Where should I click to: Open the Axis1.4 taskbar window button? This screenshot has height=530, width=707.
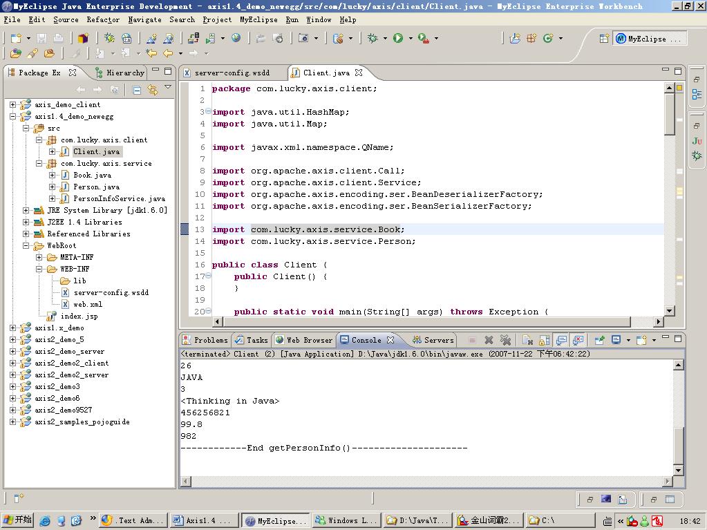pyautogui.click(x=204, y=520)
